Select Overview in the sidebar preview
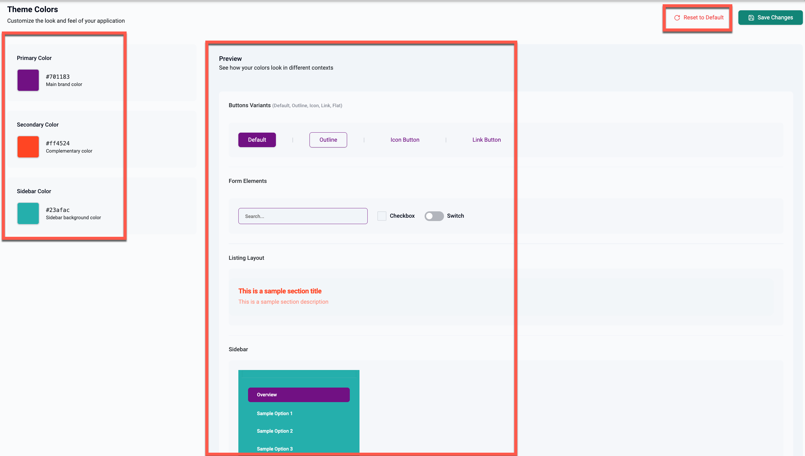Viewport: 805px width, 456px height. point(299,395)
